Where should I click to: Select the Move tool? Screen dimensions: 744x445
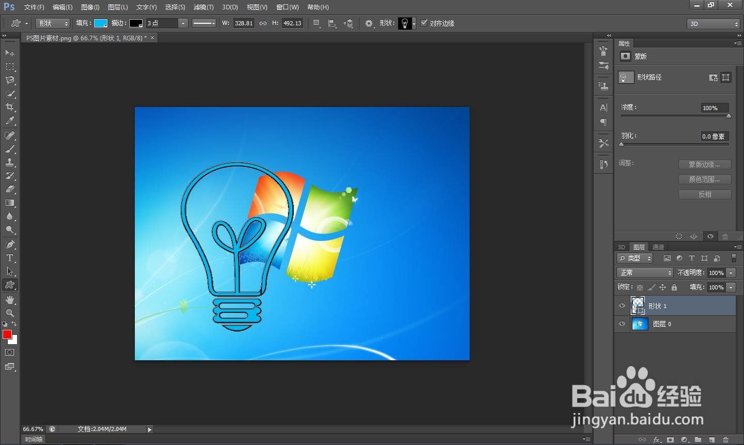point(10,53)
